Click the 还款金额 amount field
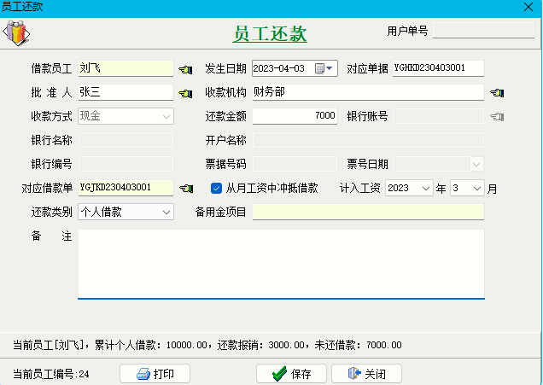Viewport: 543px width, 385px height. 295,116
